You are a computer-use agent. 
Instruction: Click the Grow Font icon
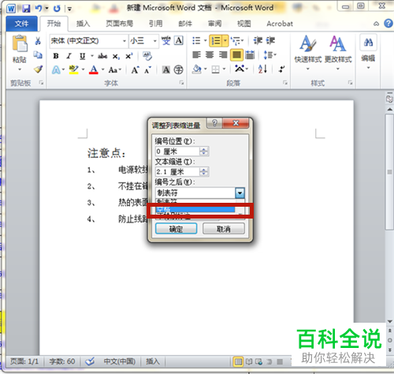pos(135,70)
